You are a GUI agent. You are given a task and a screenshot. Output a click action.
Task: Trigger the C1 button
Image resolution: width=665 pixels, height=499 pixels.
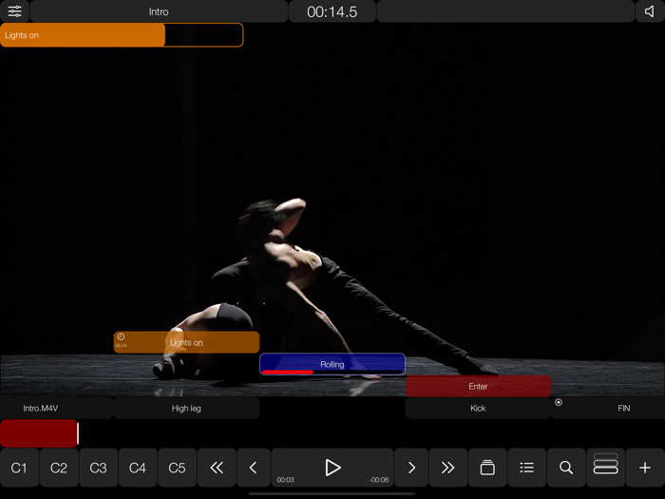[19, 468]
